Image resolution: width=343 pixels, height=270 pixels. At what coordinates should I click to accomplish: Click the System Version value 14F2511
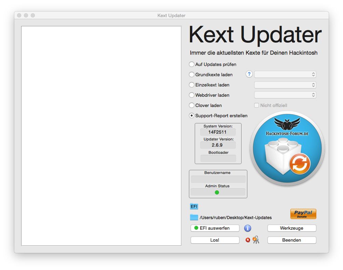pyautogui.click(x=218, y=132)
